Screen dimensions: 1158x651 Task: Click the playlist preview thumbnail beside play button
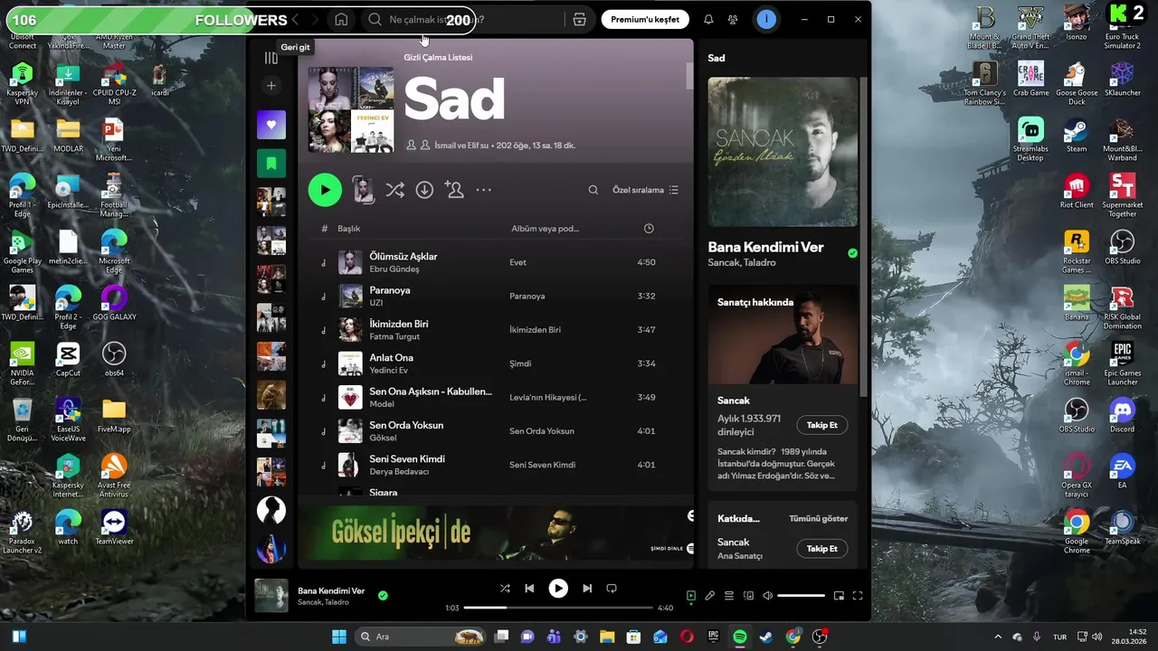point(363,190)
